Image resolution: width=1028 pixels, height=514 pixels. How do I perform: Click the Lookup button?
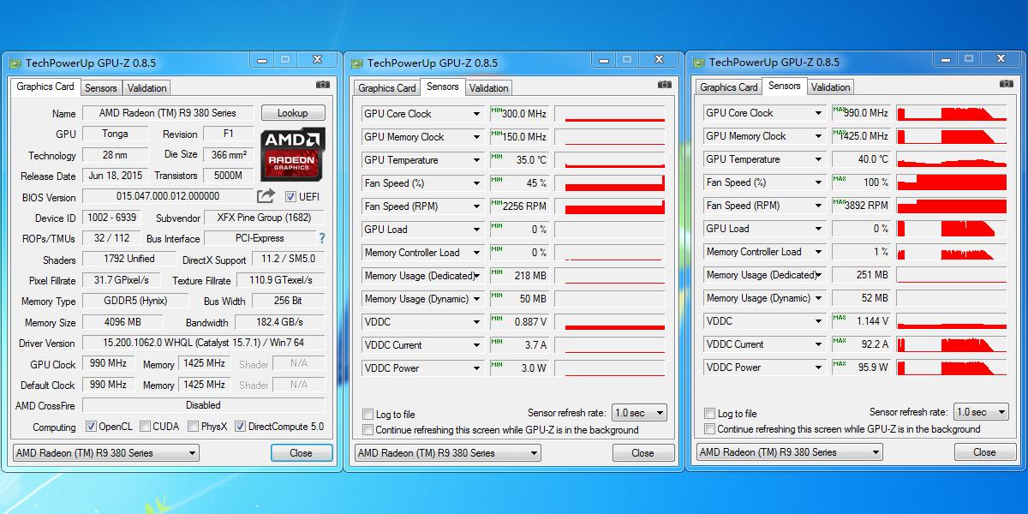293,112
